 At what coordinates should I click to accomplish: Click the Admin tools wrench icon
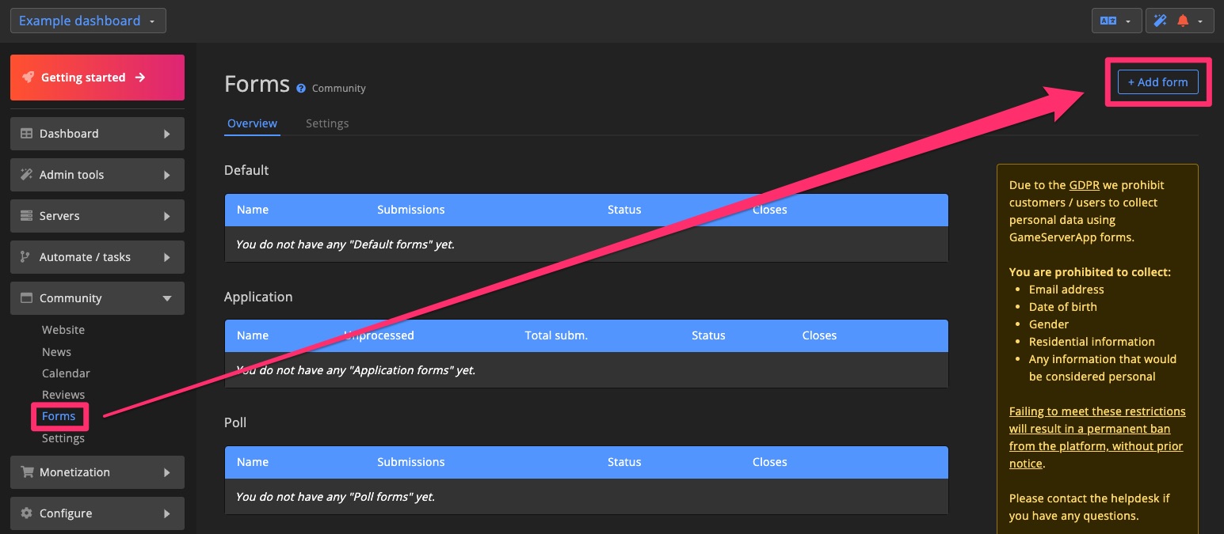pos(25,174)
